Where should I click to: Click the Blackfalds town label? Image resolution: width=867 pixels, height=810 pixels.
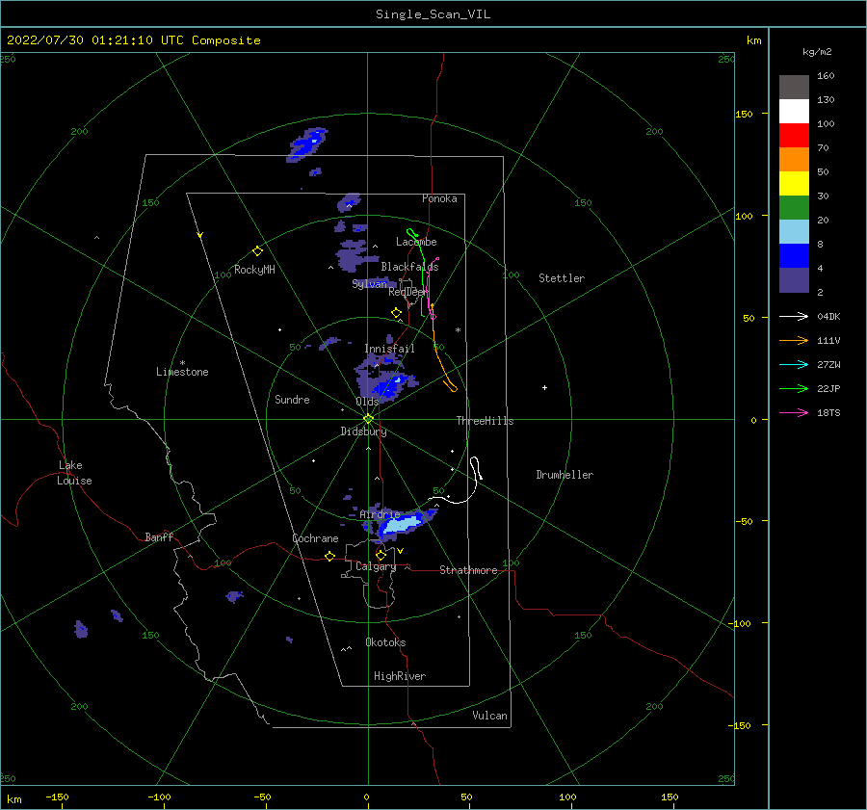pos(409,267)
